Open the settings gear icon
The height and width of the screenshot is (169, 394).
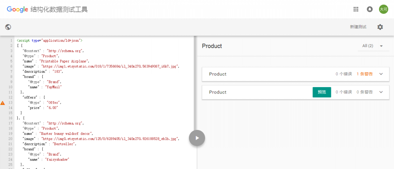point(380,27)
